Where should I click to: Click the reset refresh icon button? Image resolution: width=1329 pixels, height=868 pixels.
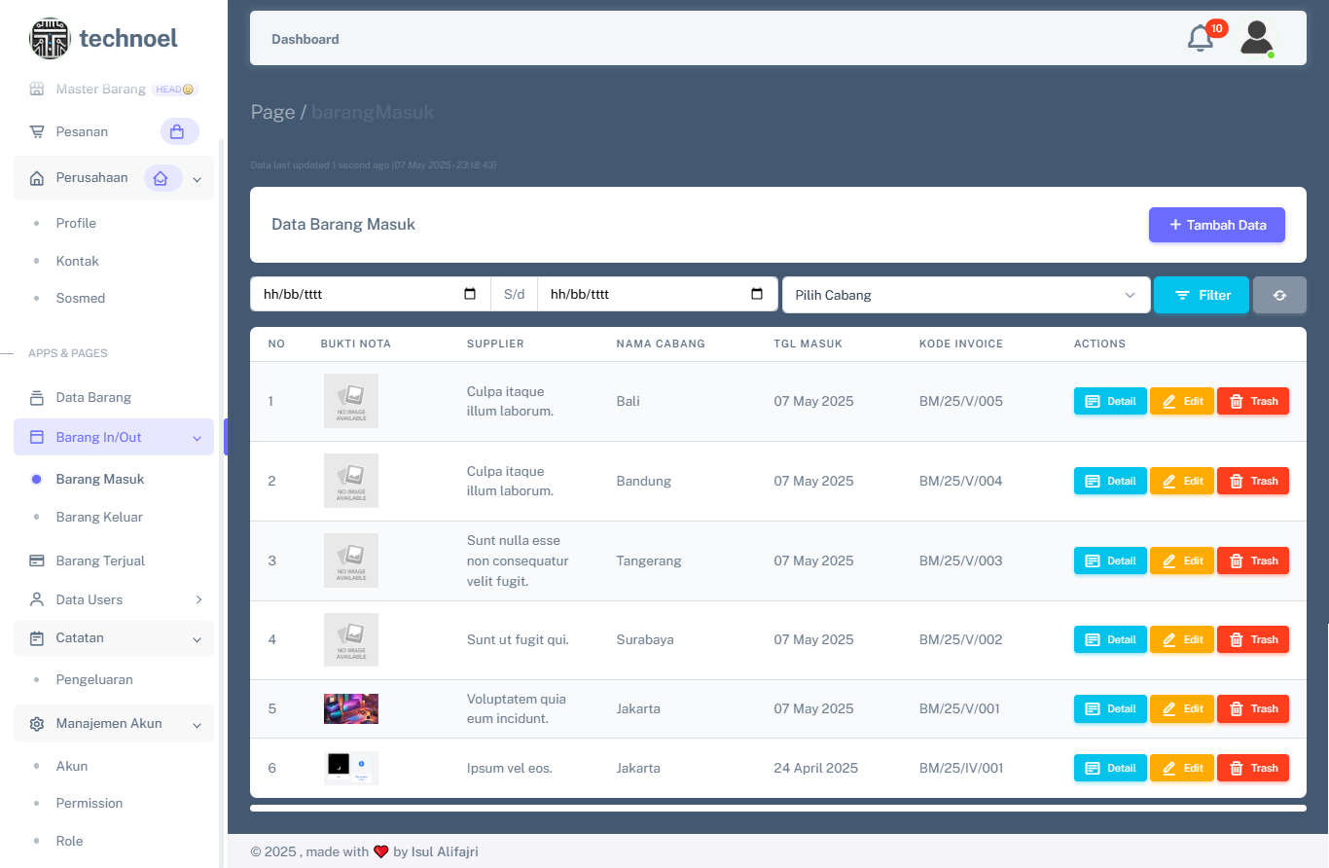click(1279, 295)
